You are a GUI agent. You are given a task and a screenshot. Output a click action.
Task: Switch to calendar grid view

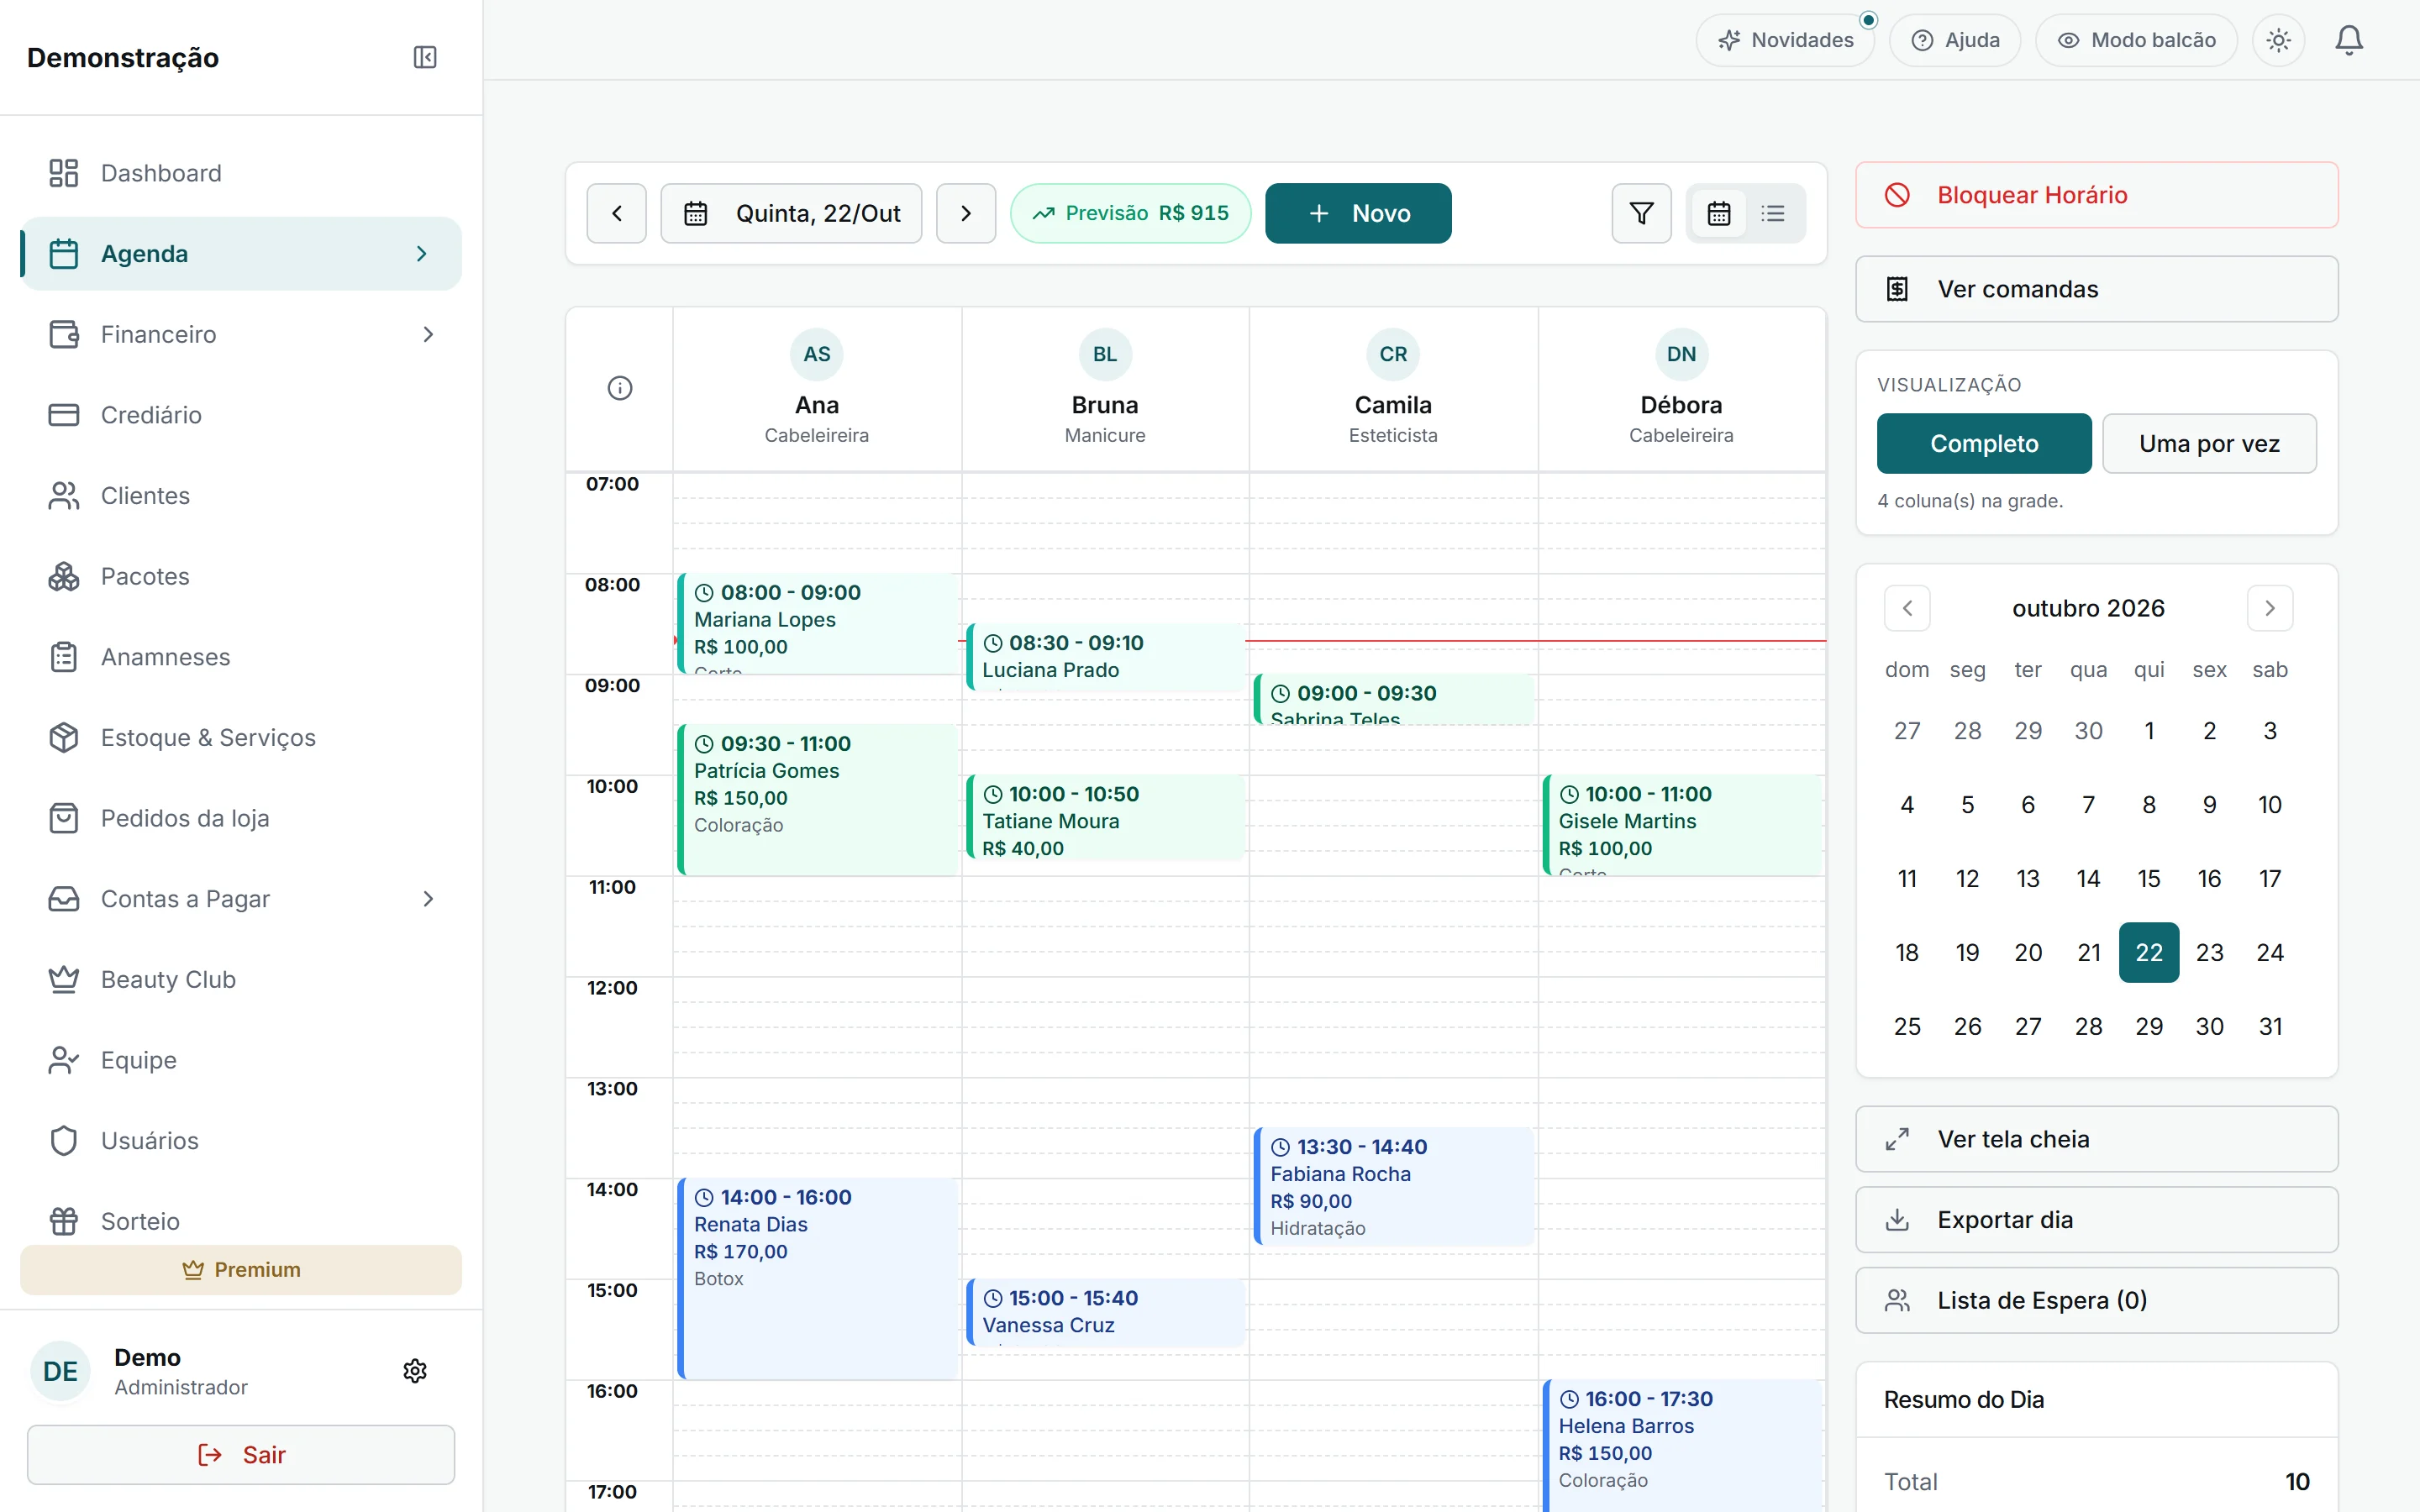(1718, 213)
